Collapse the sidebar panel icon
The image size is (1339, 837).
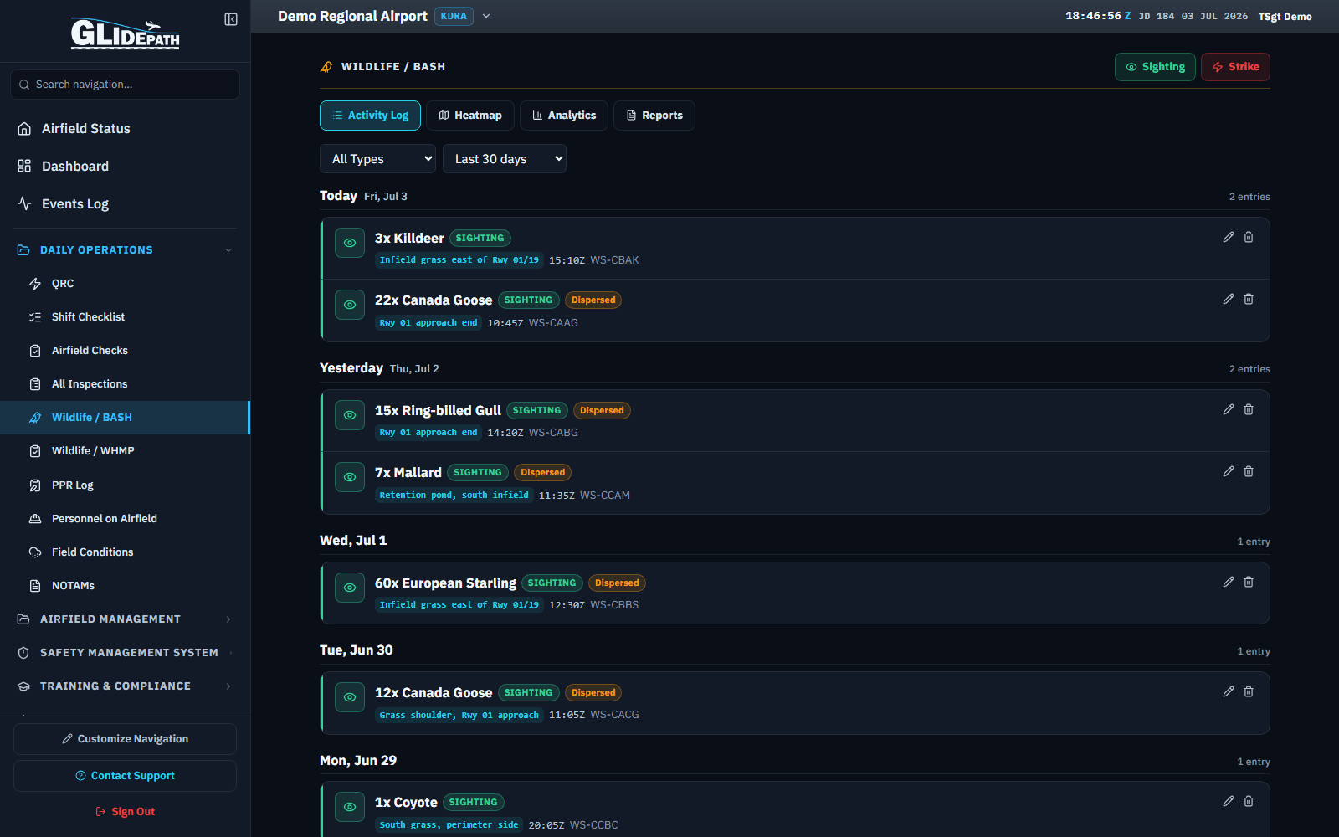[x=231, y=19]
